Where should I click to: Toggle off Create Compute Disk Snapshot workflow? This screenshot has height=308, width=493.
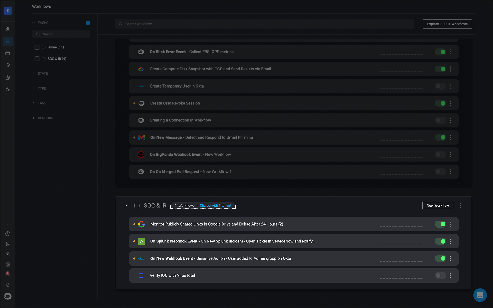click(440, 69)
